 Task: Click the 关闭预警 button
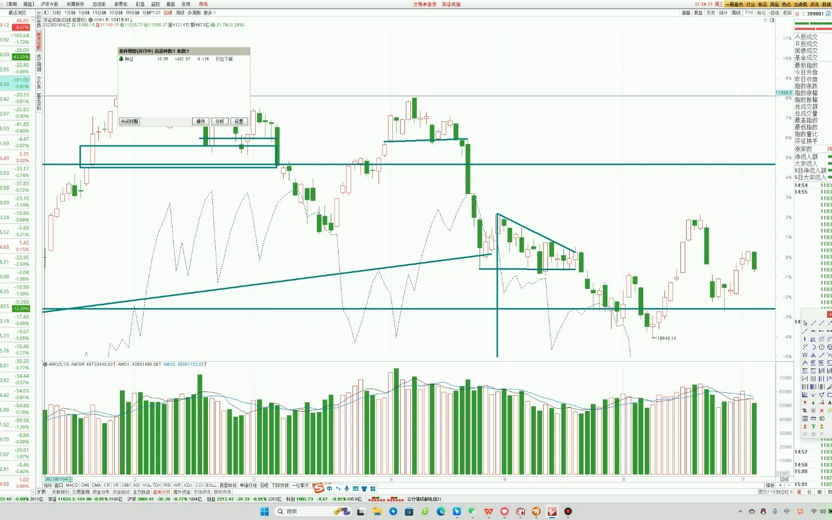tap(130, 121)
